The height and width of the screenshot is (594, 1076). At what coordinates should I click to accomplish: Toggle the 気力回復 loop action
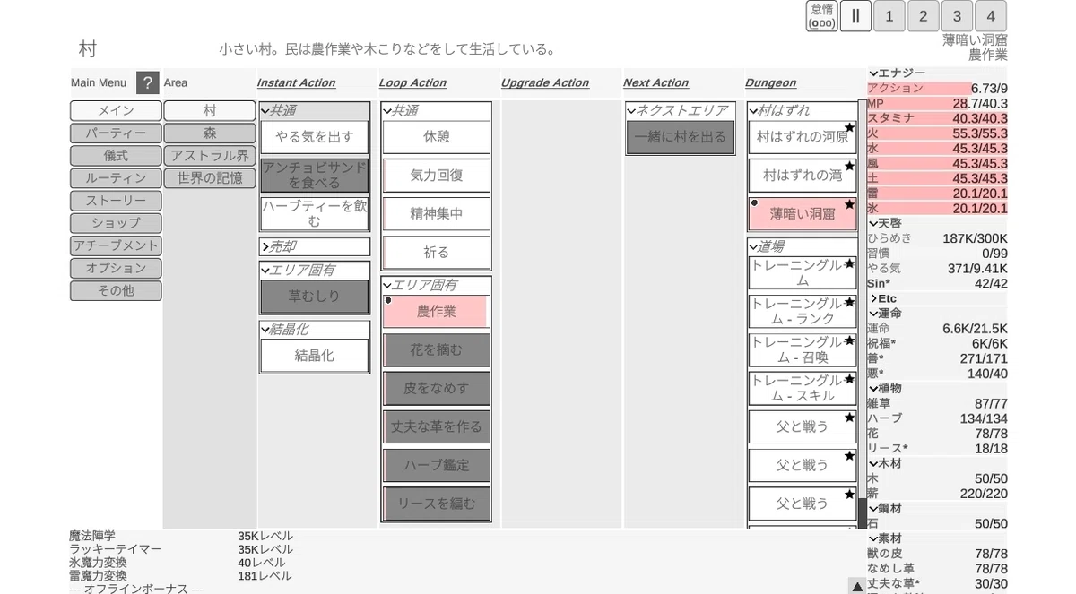(437, 176)
